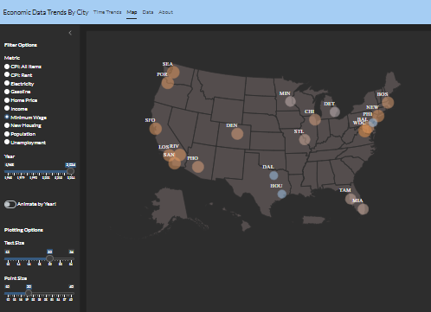The height and width of the screenshot is (312, 431).
Task: Click the Minneapolis (MIN) map point
Action: [290, 101]
